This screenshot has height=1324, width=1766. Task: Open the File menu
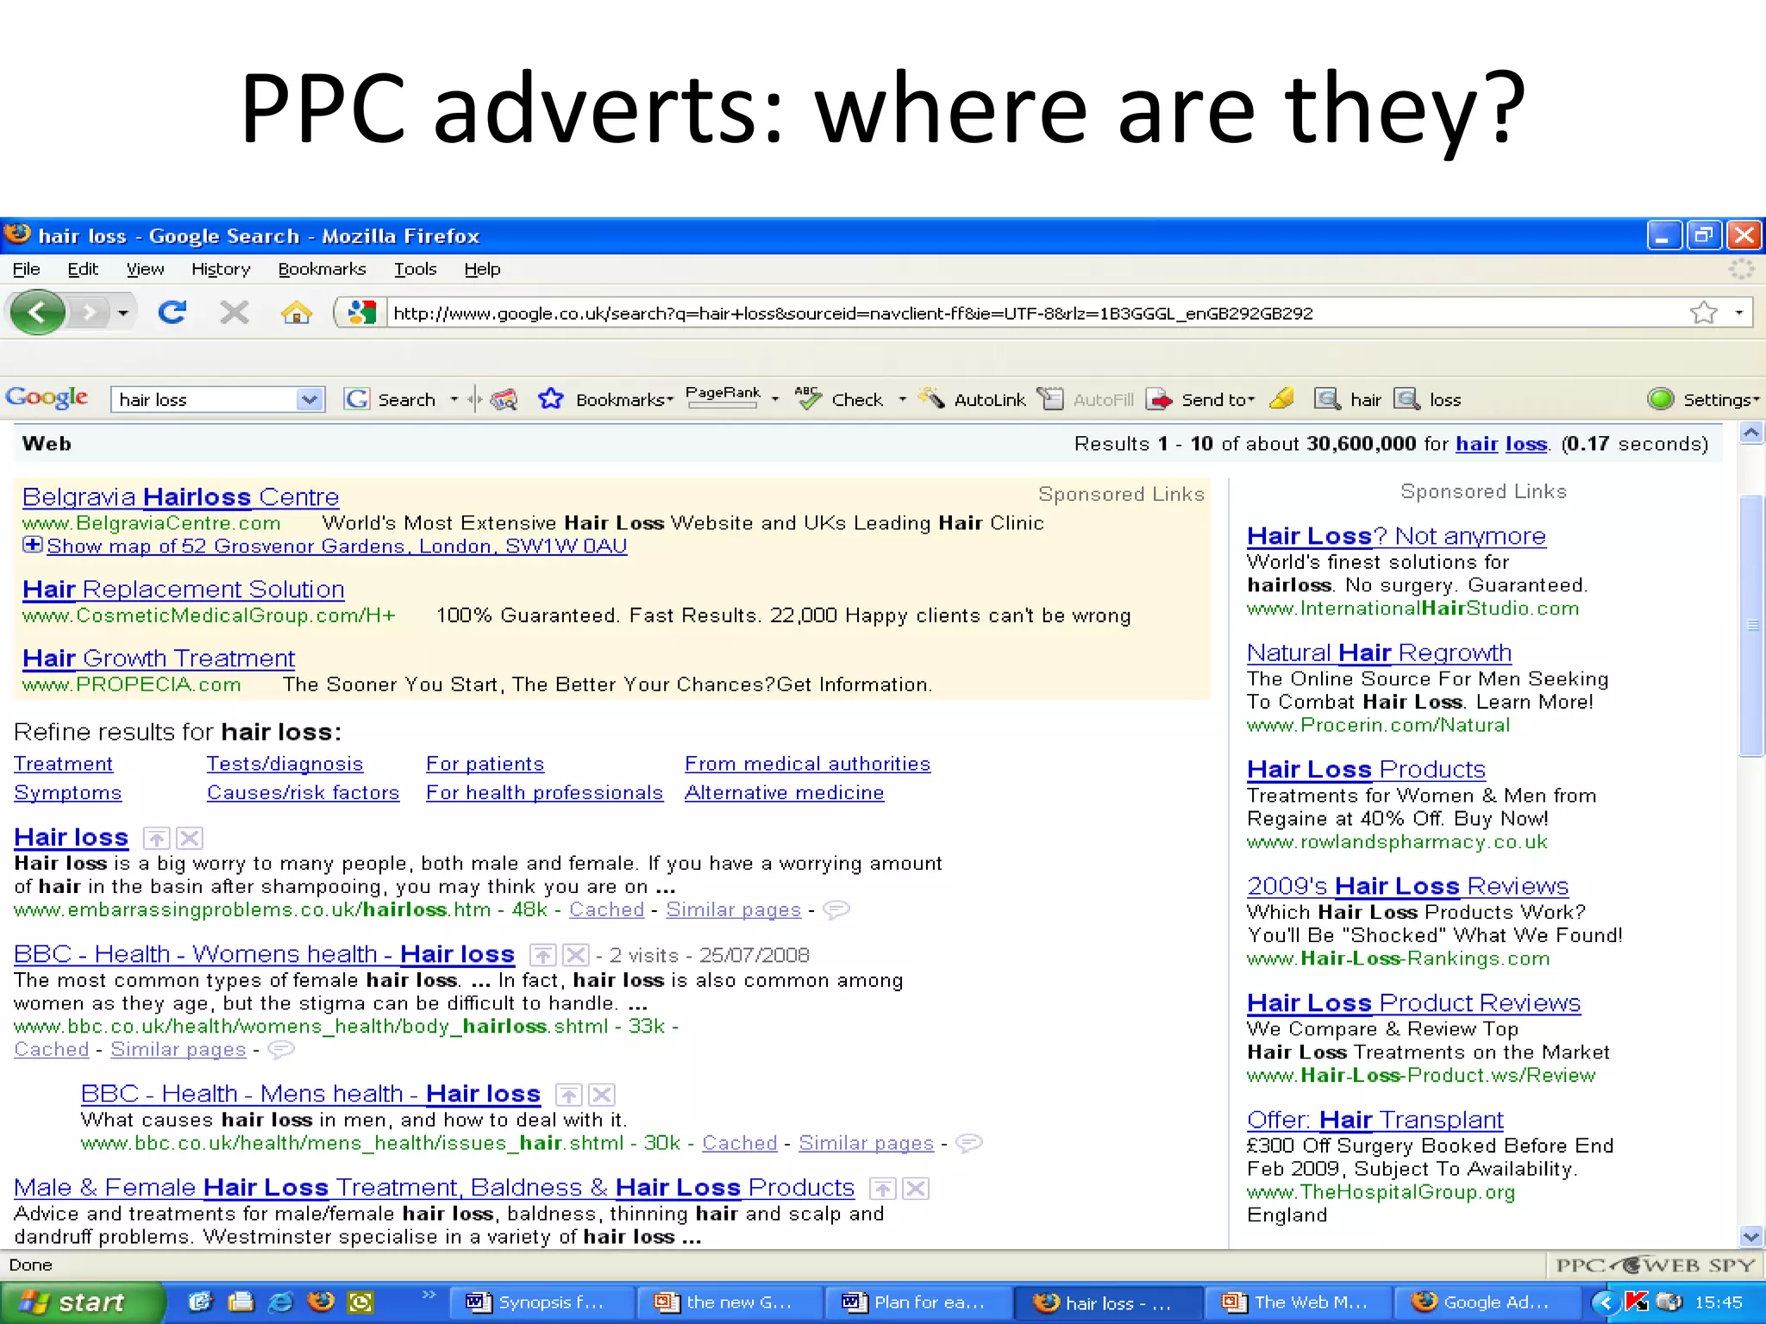[x=26, y=269]
